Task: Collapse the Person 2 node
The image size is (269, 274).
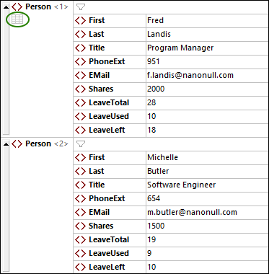Action: (x=6, y=144)
